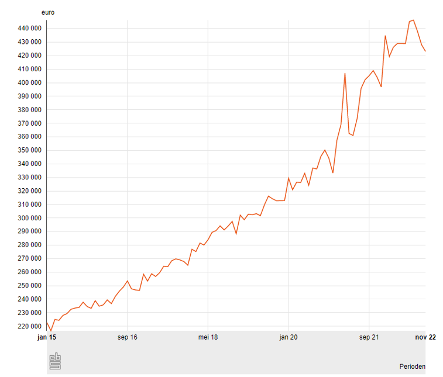Click the CBS logo icon

pos(54,361)
